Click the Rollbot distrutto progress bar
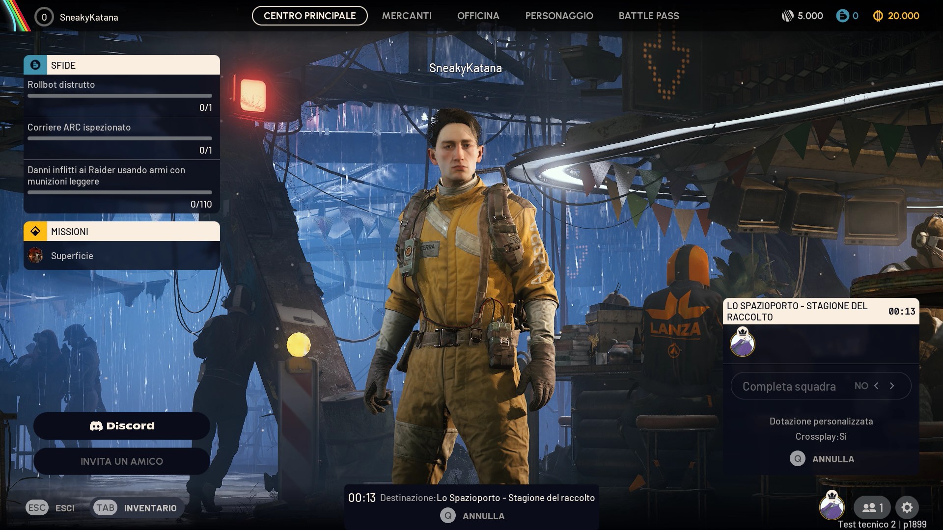This screenshot has width=943, height=530. coord(120,96)
